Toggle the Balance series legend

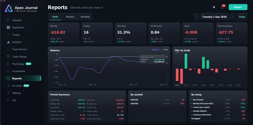[x=154, y=50]
